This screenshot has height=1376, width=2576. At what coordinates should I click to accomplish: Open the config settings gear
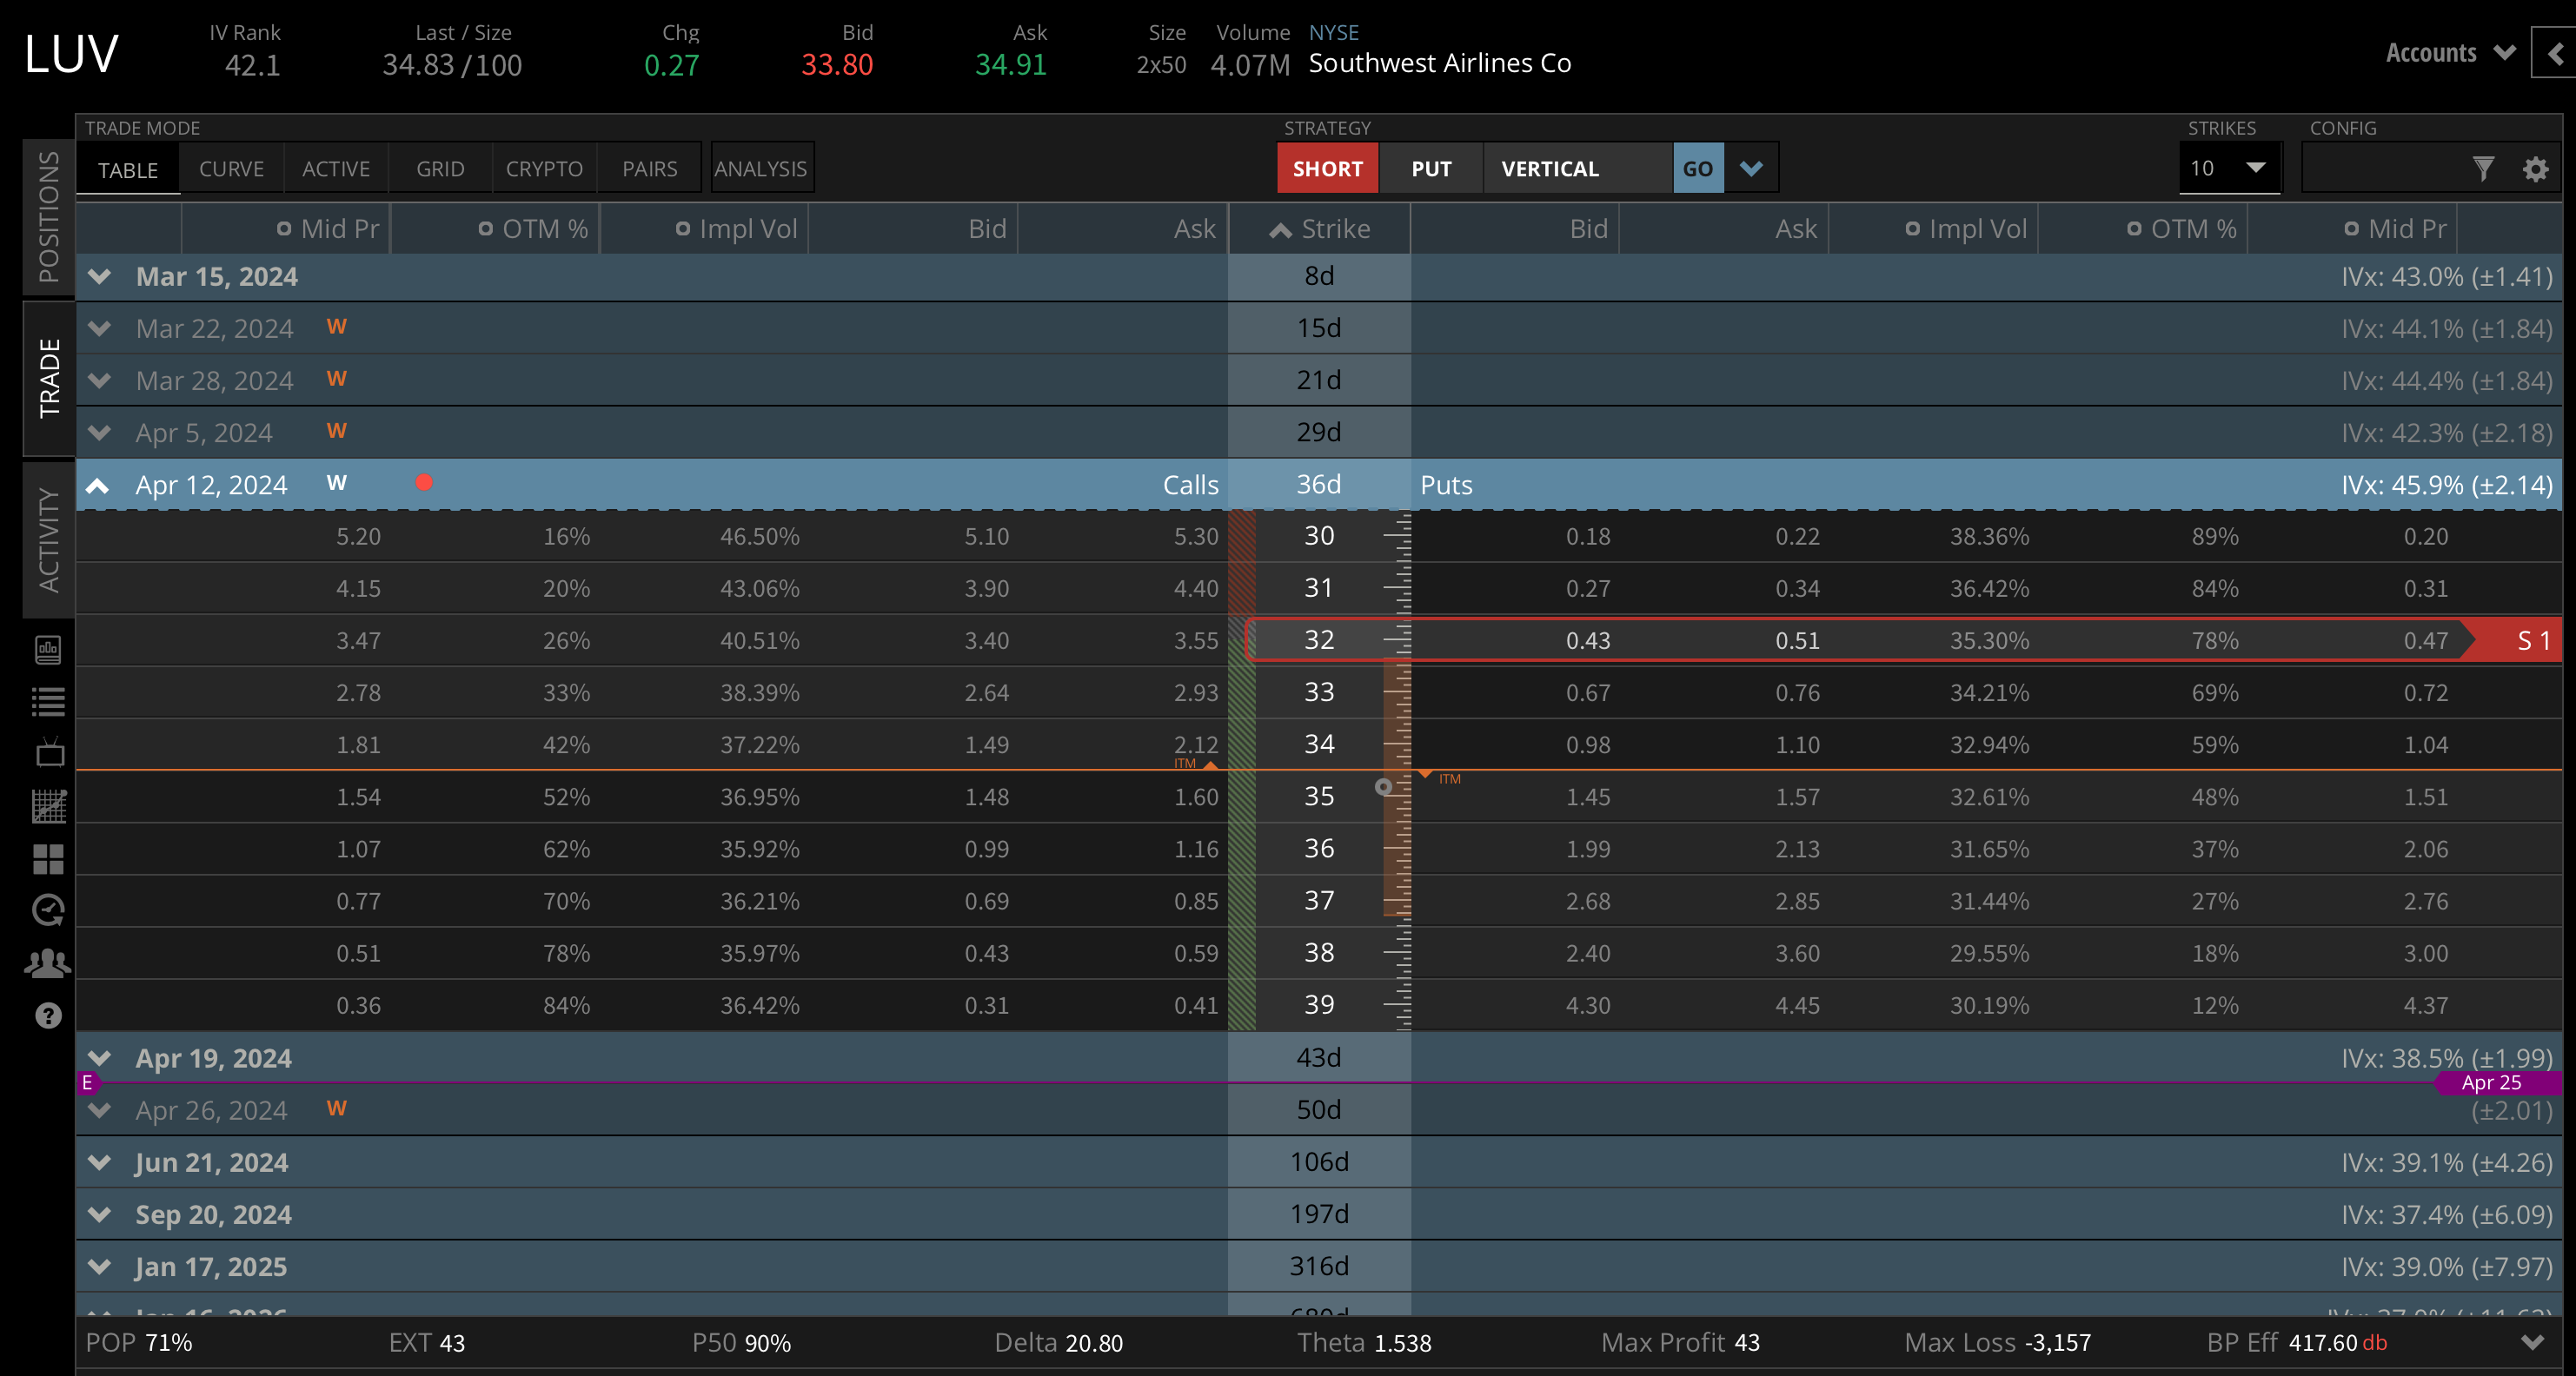[x=2535, y=169]
